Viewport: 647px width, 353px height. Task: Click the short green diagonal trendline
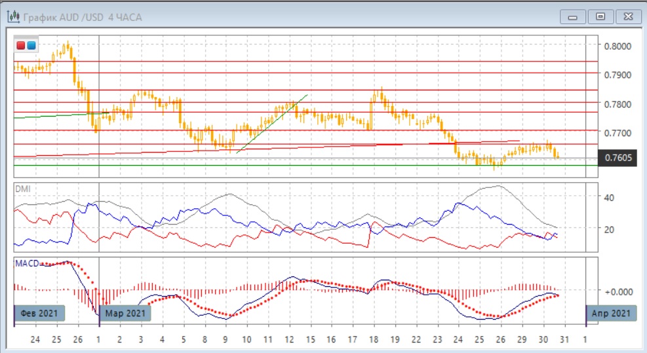272,124
